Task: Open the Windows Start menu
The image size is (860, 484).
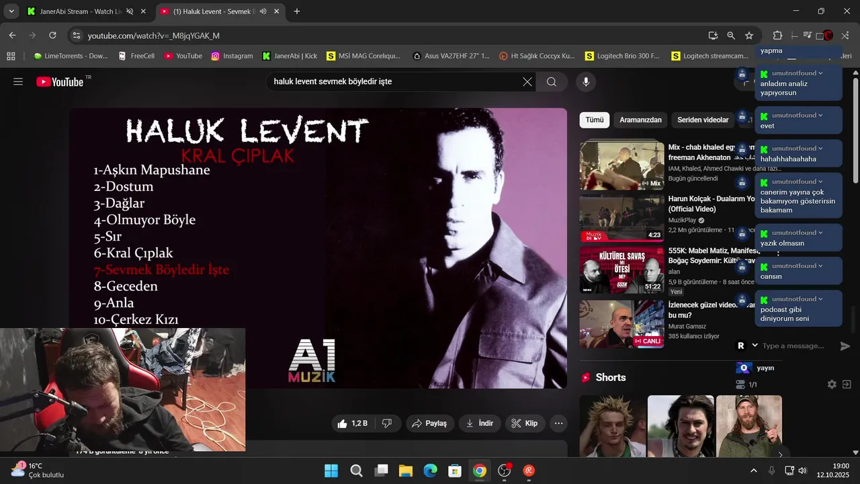Action: coord(331,471)
